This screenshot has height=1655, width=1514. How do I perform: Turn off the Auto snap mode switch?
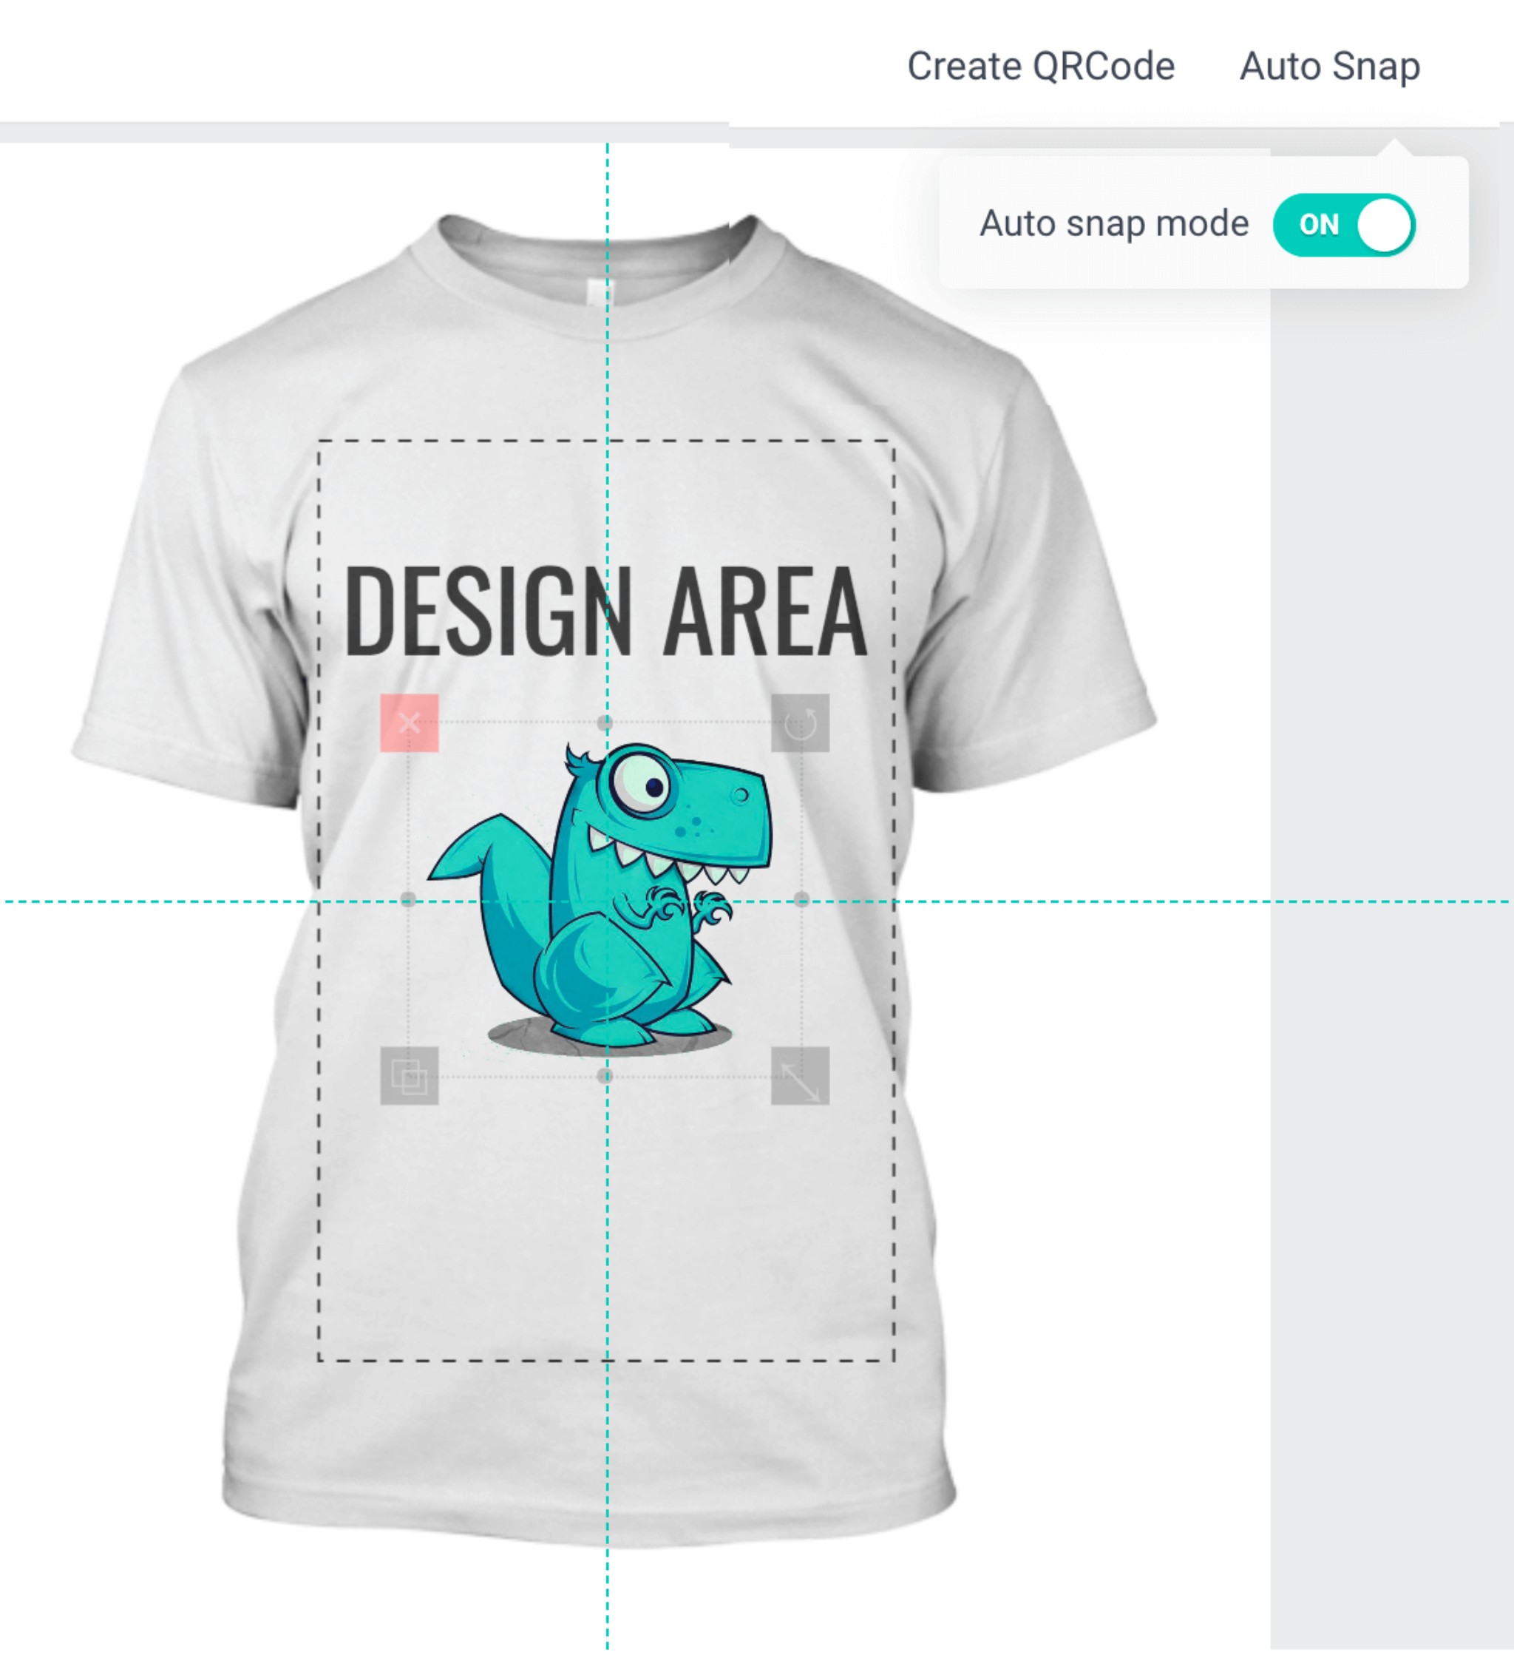coord(1343,225)
